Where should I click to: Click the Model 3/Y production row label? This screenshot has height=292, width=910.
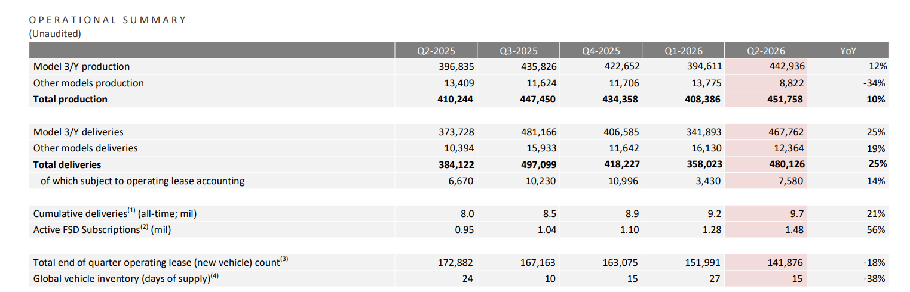[x=81, y=66]
